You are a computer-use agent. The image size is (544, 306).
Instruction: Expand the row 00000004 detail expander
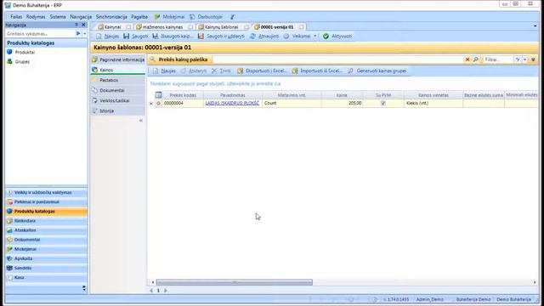pyautogui.click(x=151, y=104)
